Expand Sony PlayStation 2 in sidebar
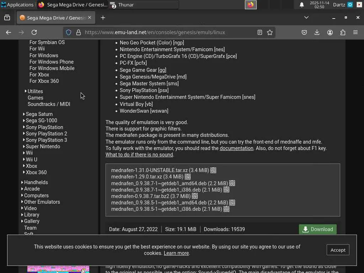The width and height of the screenshot is (364, 273). (24, 134)
